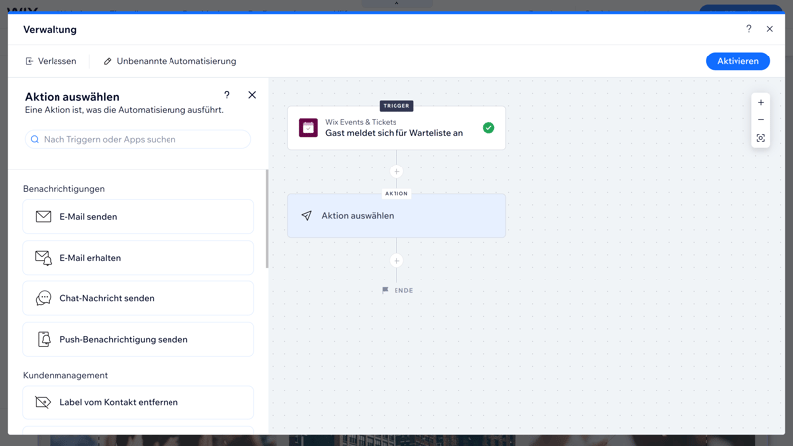This screenshot has width=793, height=446.
Task: Click the Push-Benachrichtigung phone bell icon
Action: click(x=44, y=339)
